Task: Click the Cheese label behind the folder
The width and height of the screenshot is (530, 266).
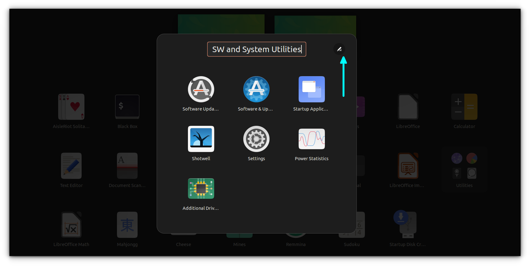Action: tap(184, 244)
